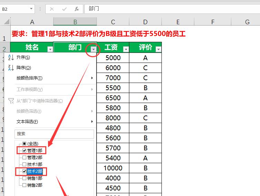260x196 pixels.
Task: Click the salary cell 5700
Action: (113, 148)
